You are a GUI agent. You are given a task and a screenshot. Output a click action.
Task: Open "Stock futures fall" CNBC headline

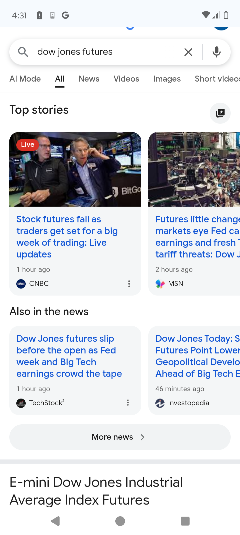click(67, 237)
